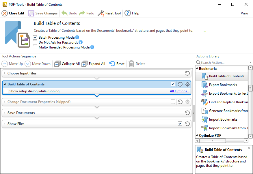The height and width of the screenshot is (174, 253).
Task: Select Export Bookmarks to Text action
Action: (x=225, y=93)
